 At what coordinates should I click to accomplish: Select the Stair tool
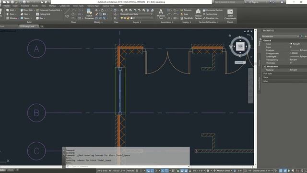tap(24, 14)
